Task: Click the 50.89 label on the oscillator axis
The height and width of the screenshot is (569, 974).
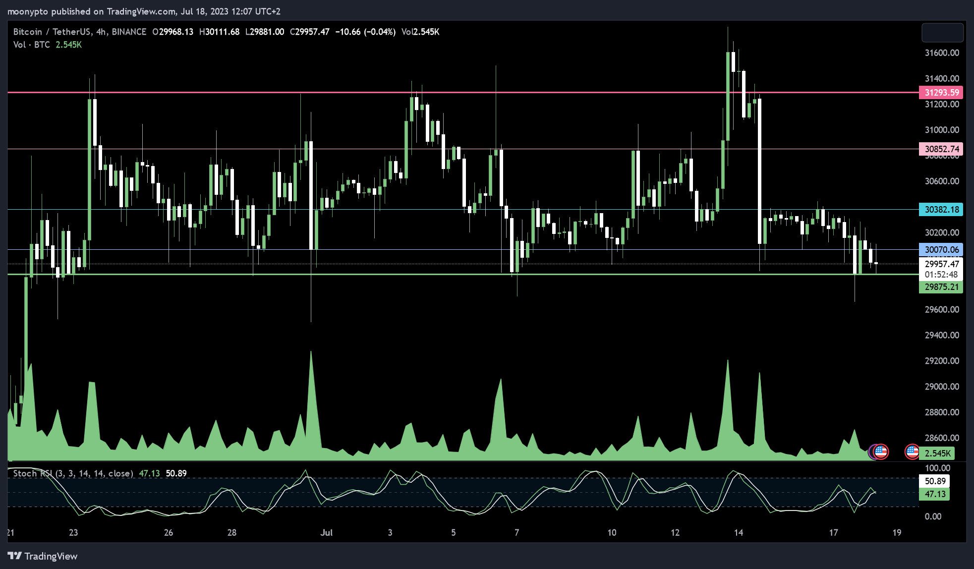Action: (934, 481)
